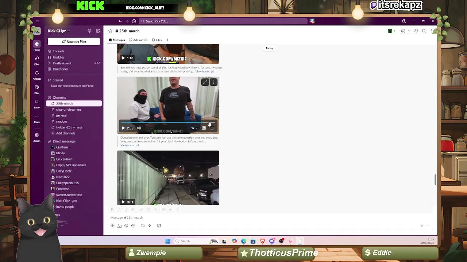Image resolution: width=467 pixels, height=262 pixels.
Task: Open the night street video thumbnail
Action: click(x=168, y=178)
